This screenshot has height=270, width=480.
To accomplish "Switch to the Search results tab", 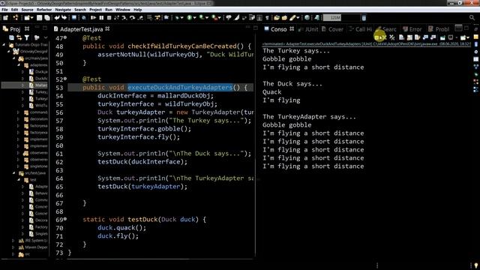I will point(386,29).
